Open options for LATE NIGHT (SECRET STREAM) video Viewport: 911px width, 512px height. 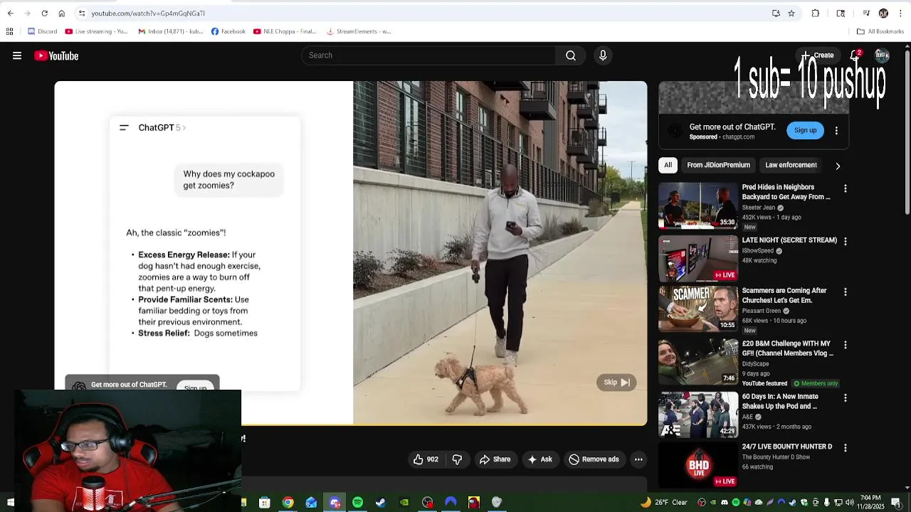846,242
